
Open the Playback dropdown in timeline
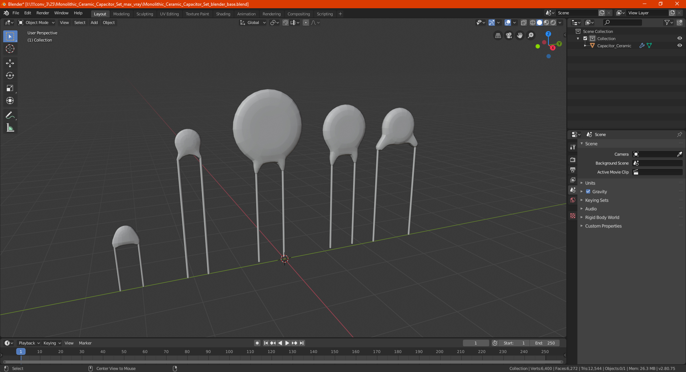point(29,343)
